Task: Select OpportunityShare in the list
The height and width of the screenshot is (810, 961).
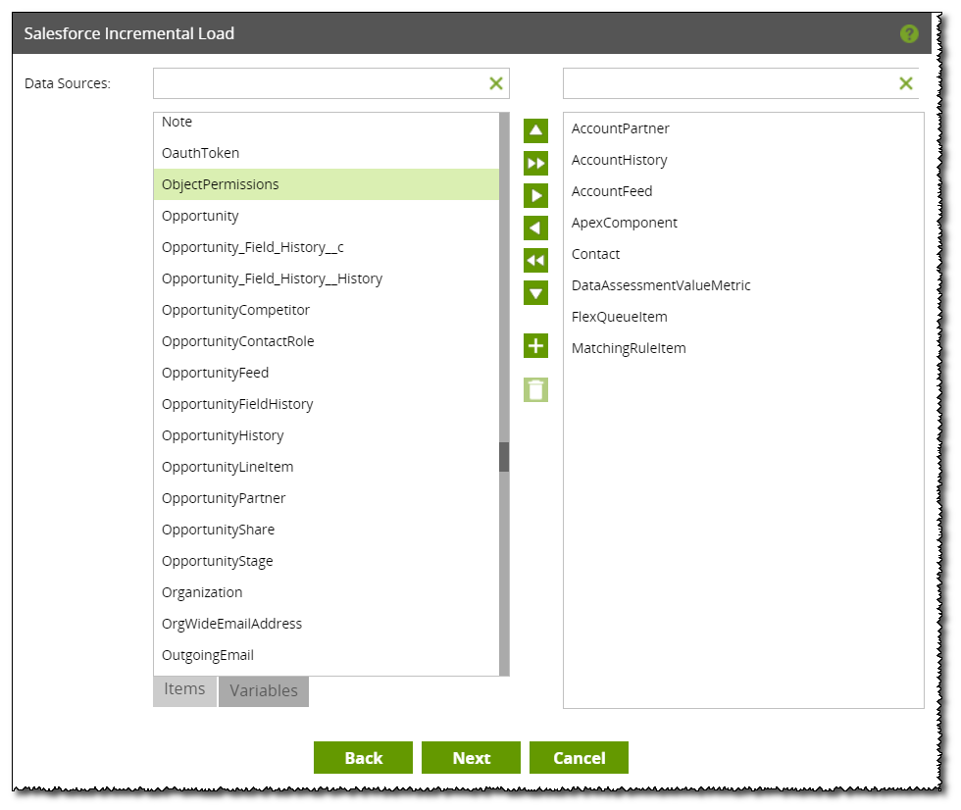Action: point(326,530)
